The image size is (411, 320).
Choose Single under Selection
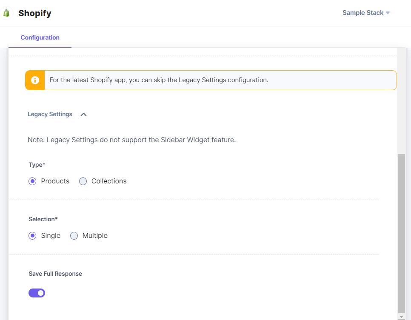coord(32,236)
